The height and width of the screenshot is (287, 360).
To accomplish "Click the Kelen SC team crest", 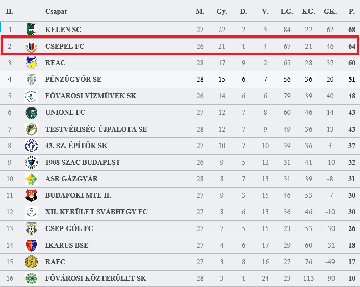I will [x=31, y=30].
